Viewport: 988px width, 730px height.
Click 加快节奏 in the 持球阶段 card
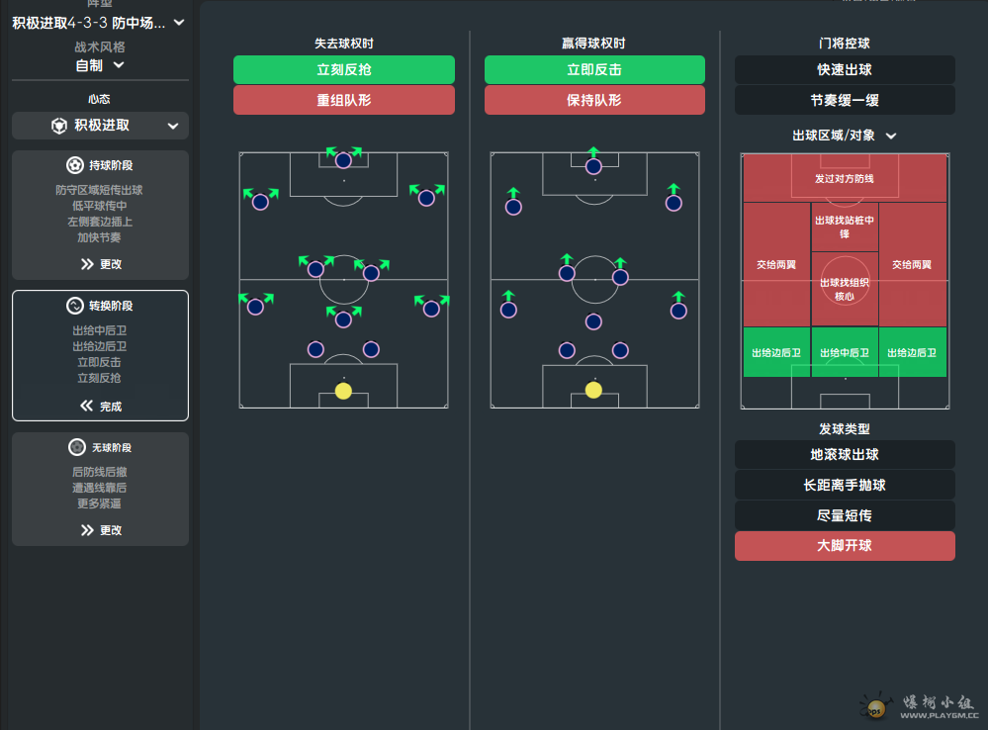pyautogui.click(x=100, y=237)
